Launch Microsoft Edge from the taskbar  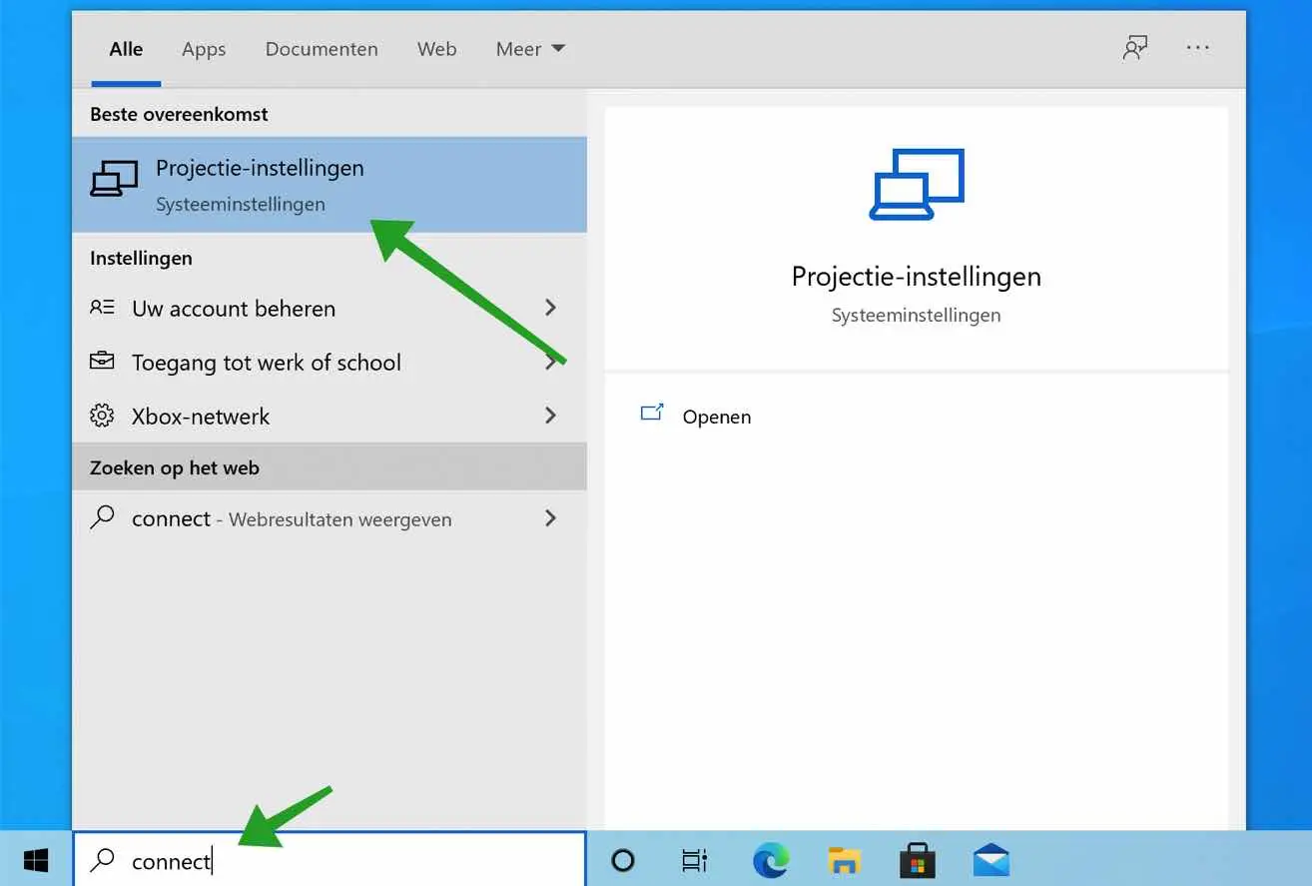[771, 860]
